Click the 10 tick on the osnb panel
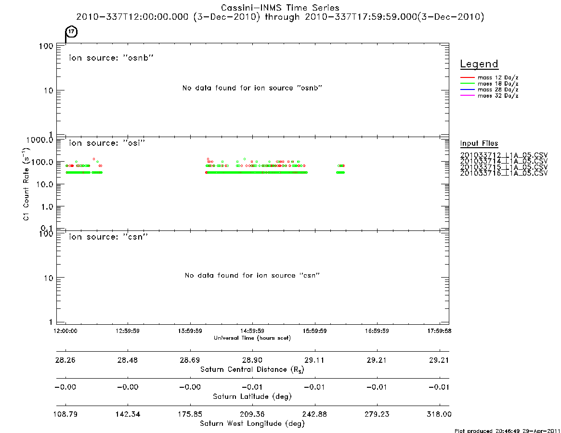 (49, 91)
